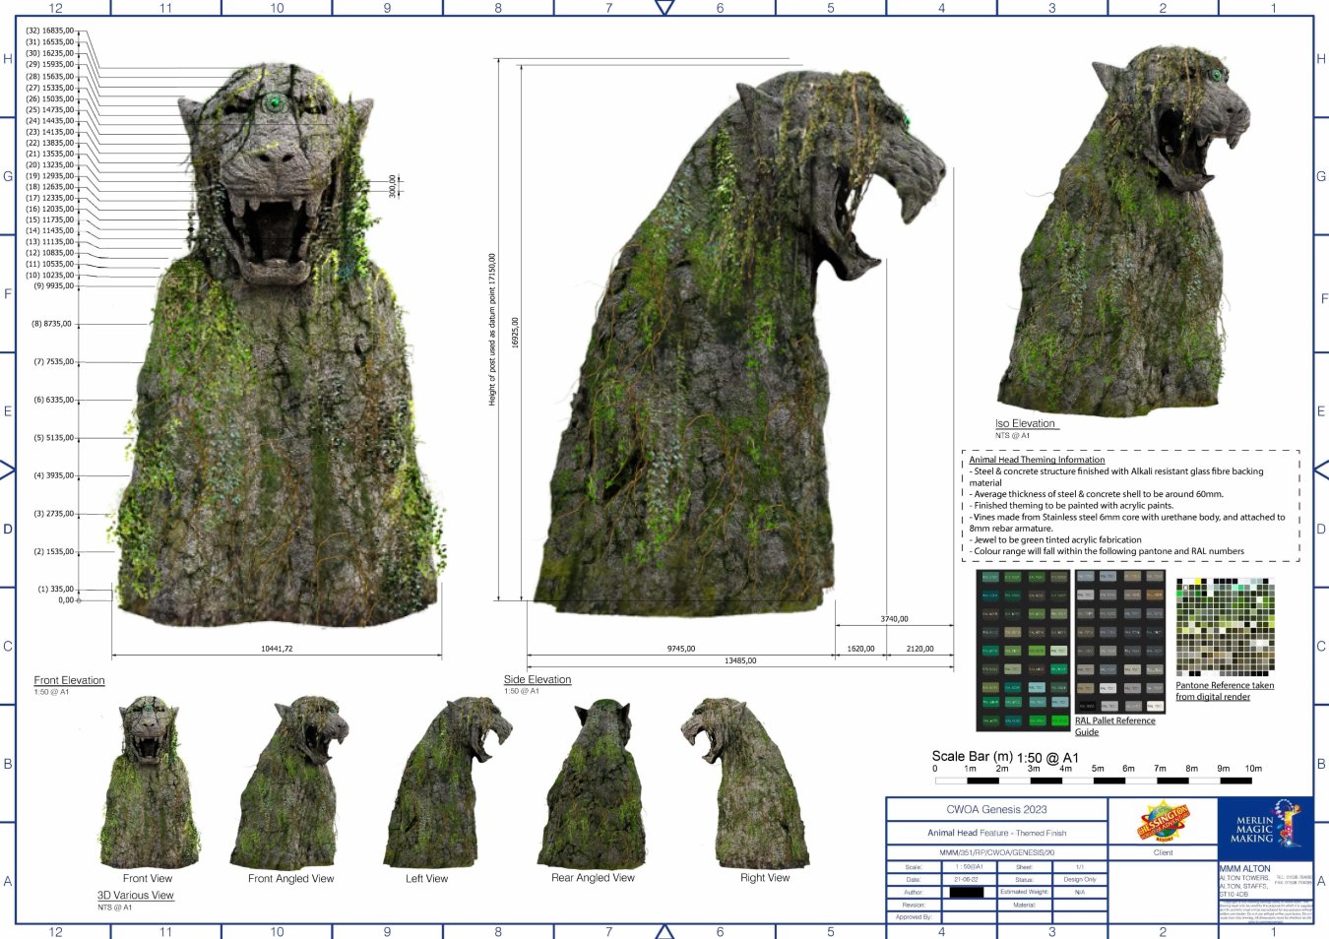Click the 'Rear Angled View' caption

[x=593, y=877]
